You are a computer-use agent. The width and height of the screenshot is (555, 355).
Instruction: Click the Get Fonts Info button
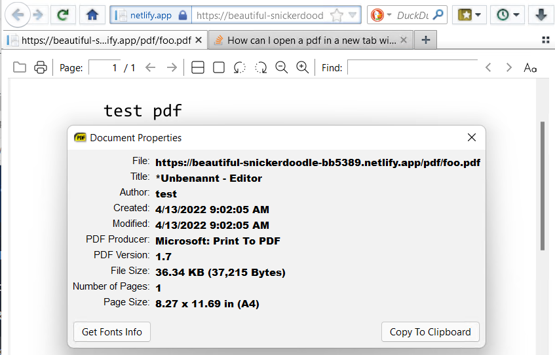click(112, 331)
